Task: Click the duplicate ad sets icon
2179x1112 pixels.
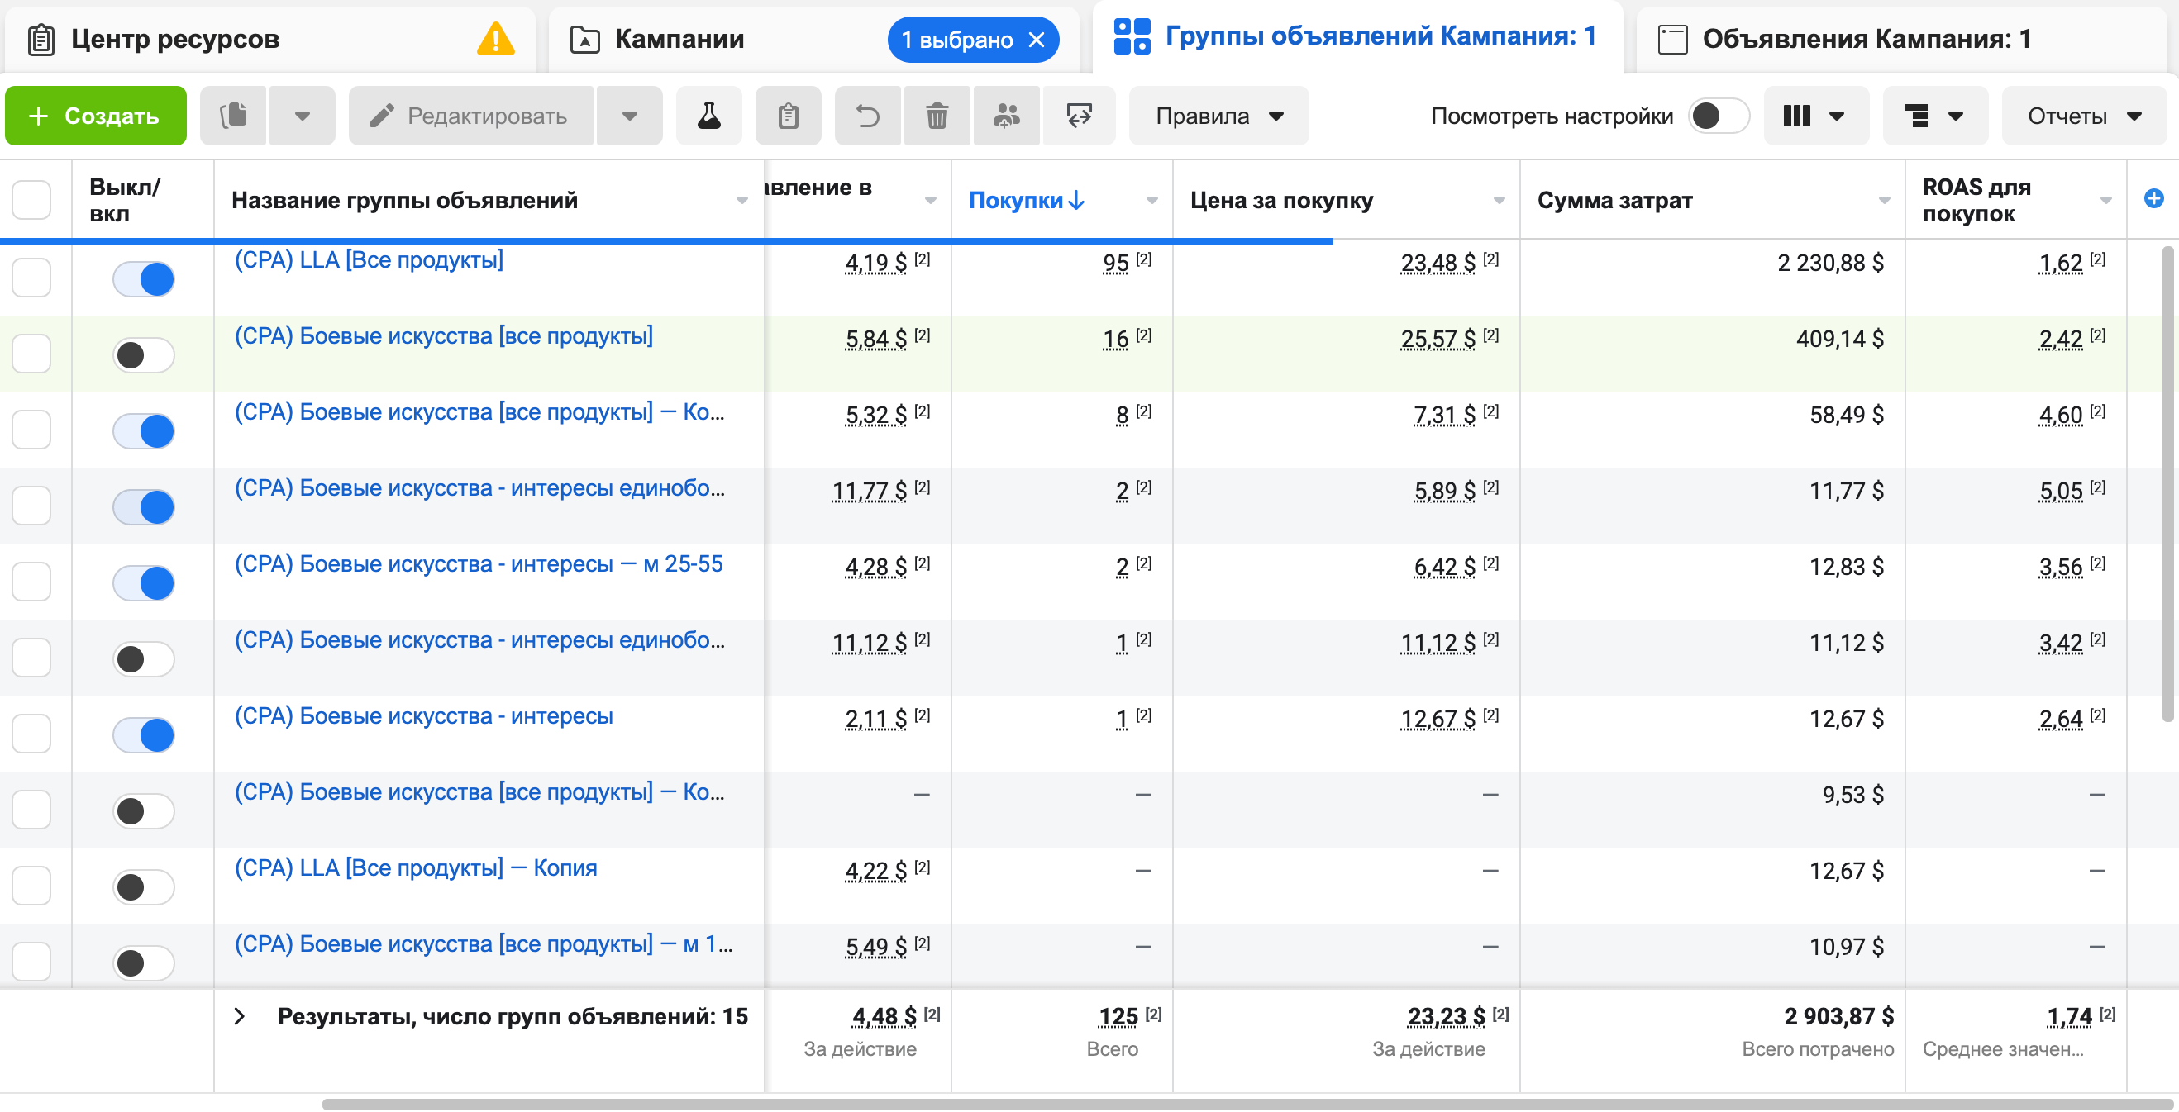Action: click(233, 116)
